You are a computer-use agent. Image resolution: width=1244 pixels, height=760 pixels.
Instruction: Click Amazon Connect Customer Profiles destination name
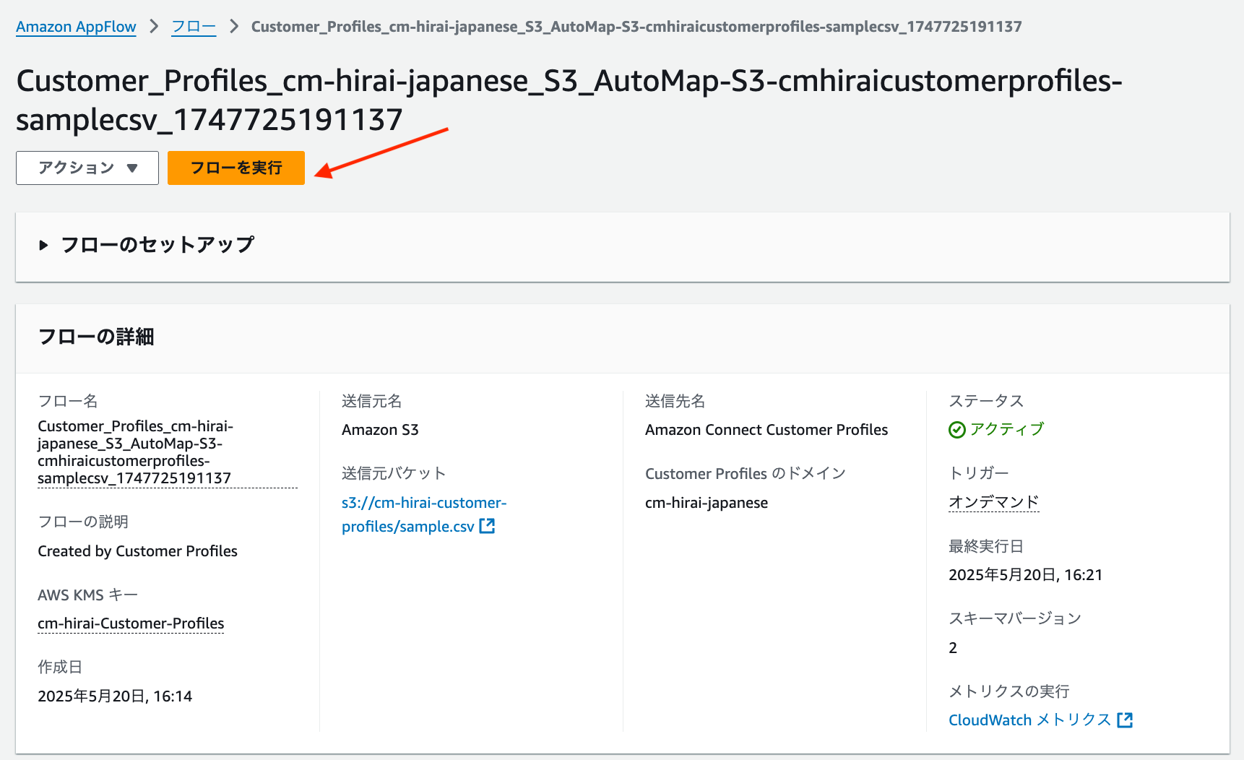(x=766, y=429)
